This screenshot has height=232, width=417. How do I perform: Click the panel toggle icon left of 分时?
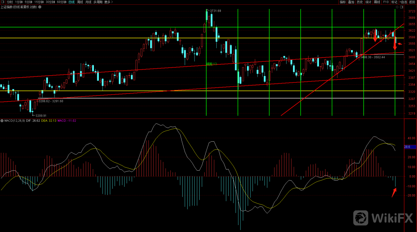pyautogui.click(x=3, y=2)
